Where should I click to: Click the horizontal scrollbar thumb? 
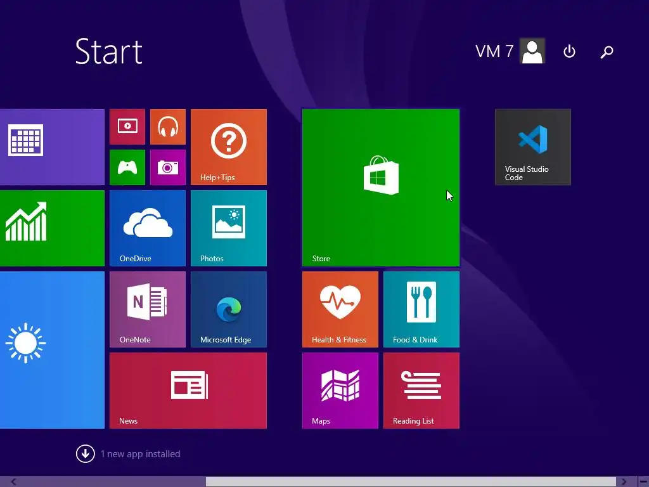[x=411, y=482]
